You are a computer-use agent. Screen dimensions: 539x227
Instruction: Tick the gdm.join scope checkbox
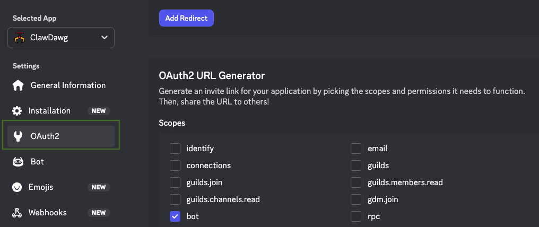356,199
